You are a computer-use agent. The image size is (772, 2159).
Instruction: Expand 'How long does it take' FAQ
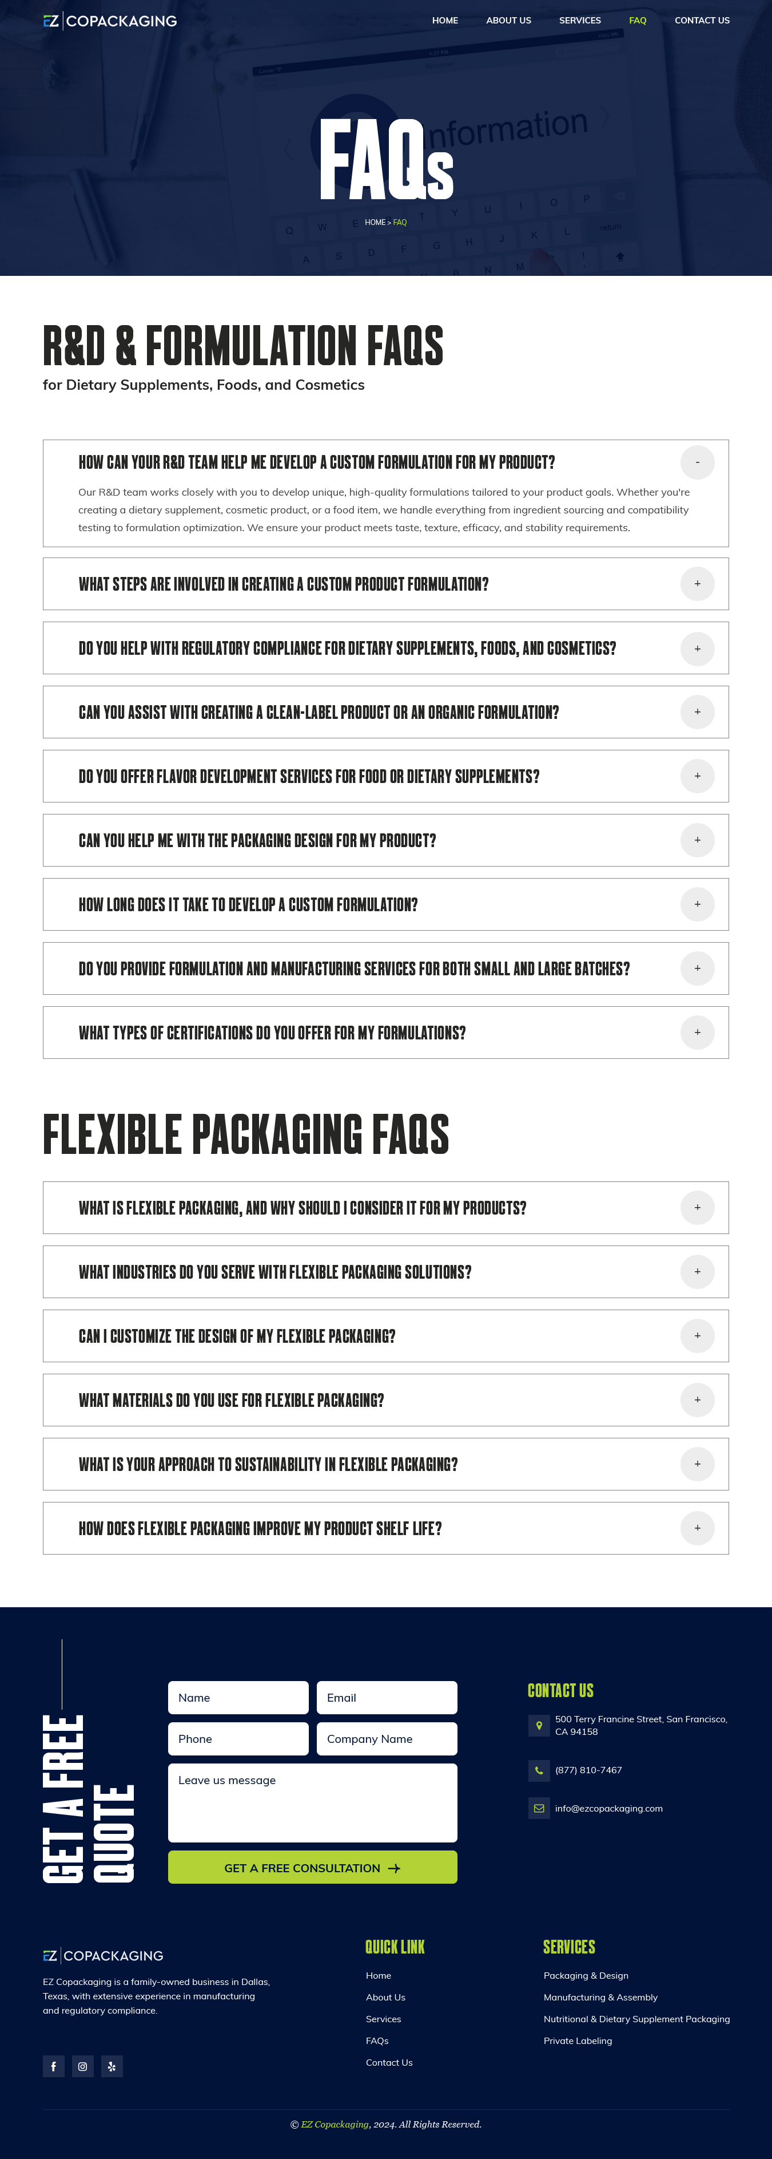(x=697, y=904)
